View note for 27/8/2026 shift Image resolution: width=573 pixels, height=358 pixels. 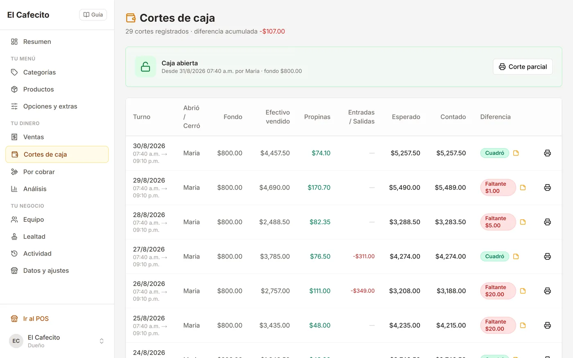[516, 257]
